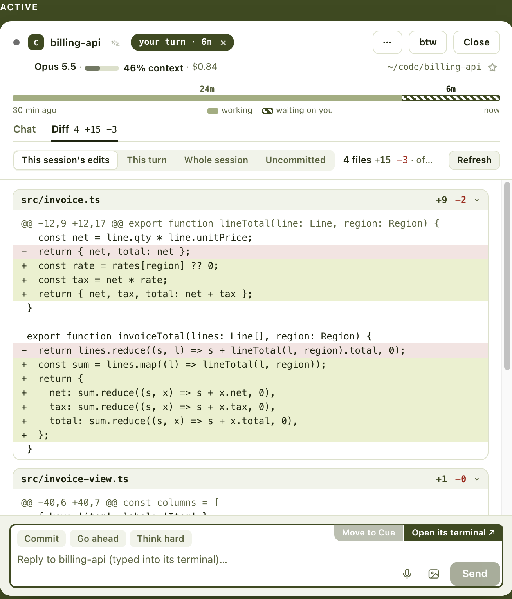The height and width of the screenshot is (599, 512).
Task: Click the 24m working timeline segment
Action: 207,98
